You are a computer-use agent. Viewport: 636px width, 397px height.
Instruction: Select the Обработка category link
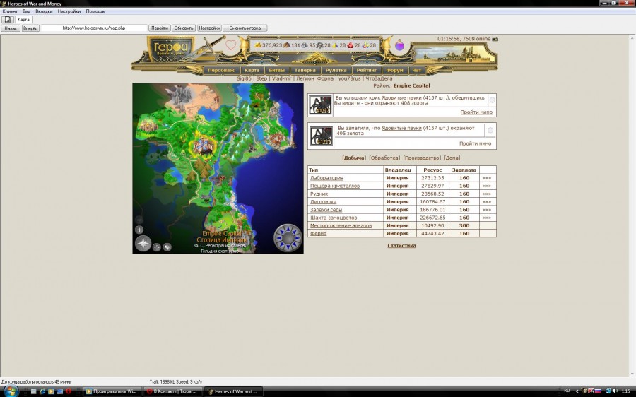[384, 158]
